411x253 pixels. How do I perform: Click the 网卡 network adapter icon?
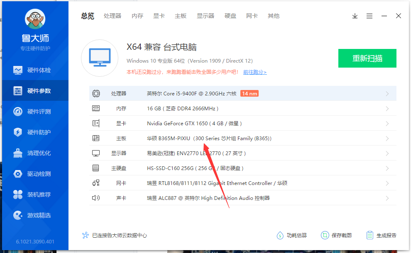coord(96,183)
